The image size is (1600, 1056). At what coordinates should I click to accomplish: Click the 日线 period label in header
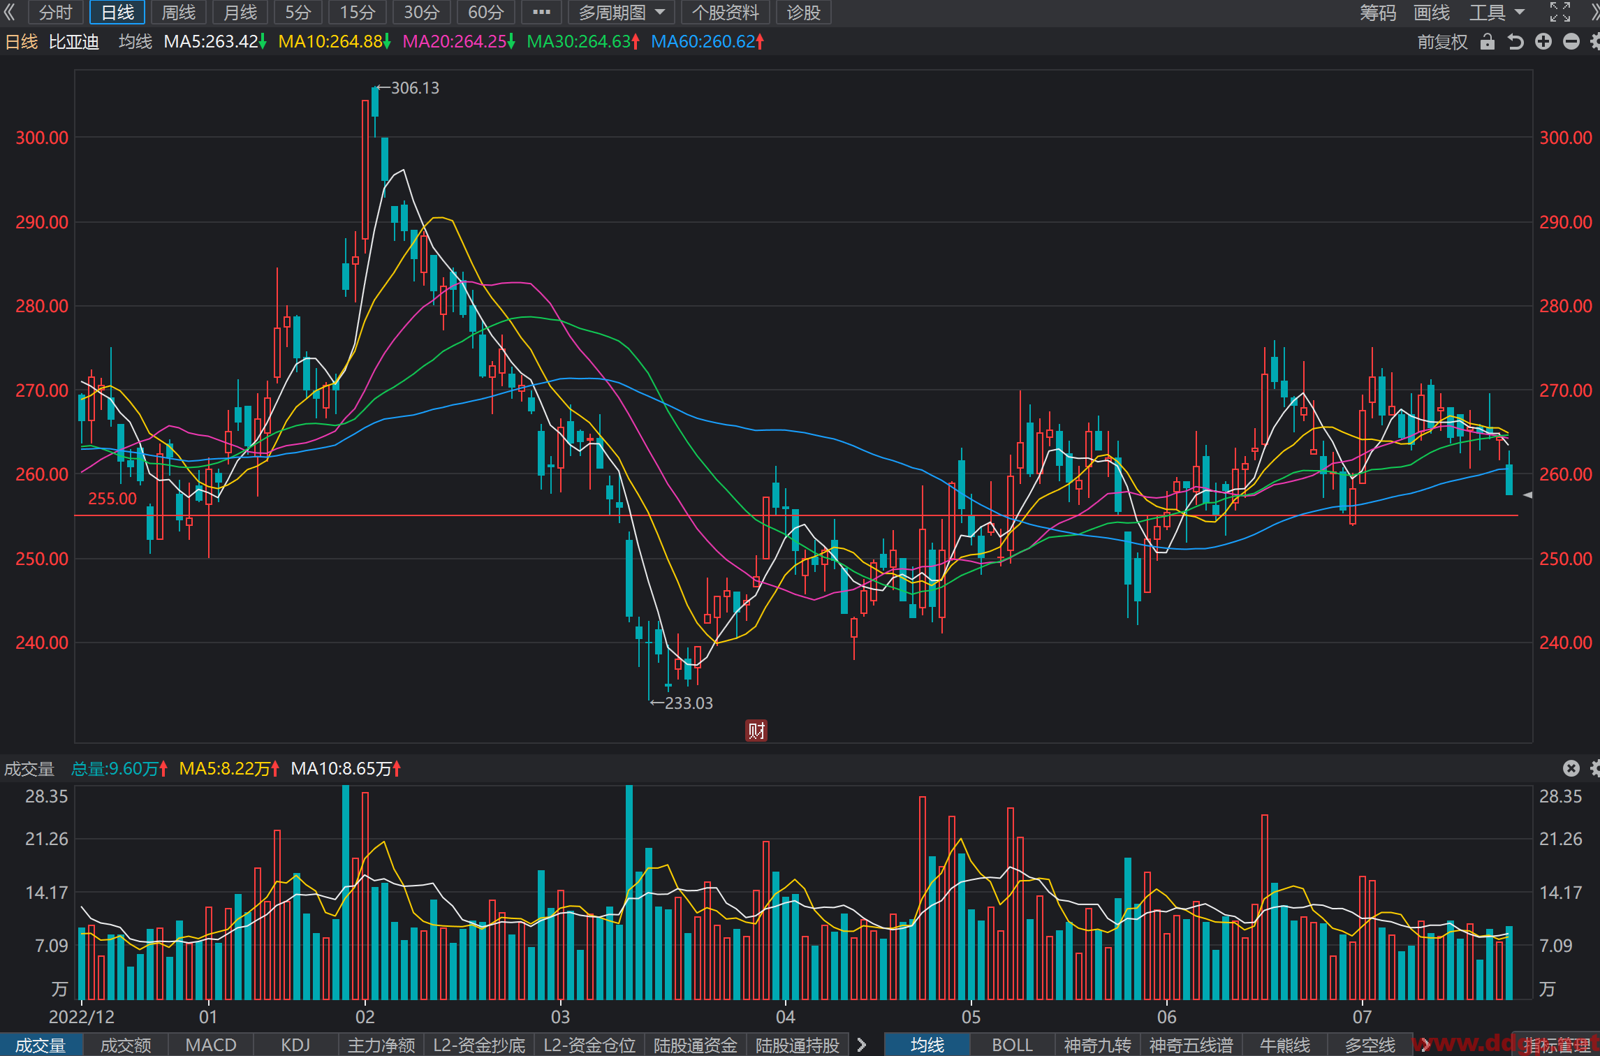pyautogui.click(x=22, y=42)
